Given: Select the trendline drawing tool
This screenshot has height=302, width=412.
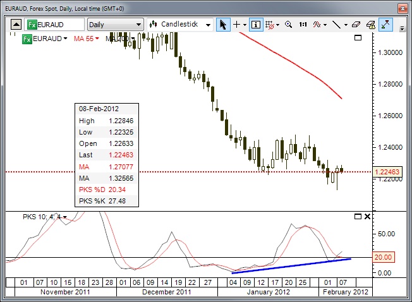Looking at the screenshot, I should point(337,25).
